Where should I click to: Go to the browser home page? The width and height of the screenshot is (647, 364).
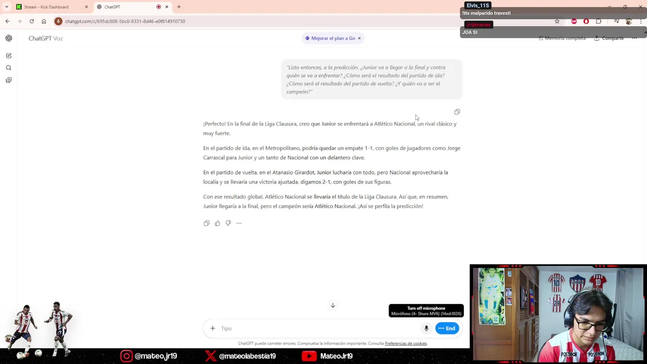44,21
